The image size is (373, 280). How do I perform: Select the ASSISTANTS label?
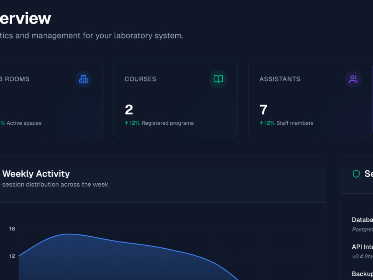(x=280, y=79)
